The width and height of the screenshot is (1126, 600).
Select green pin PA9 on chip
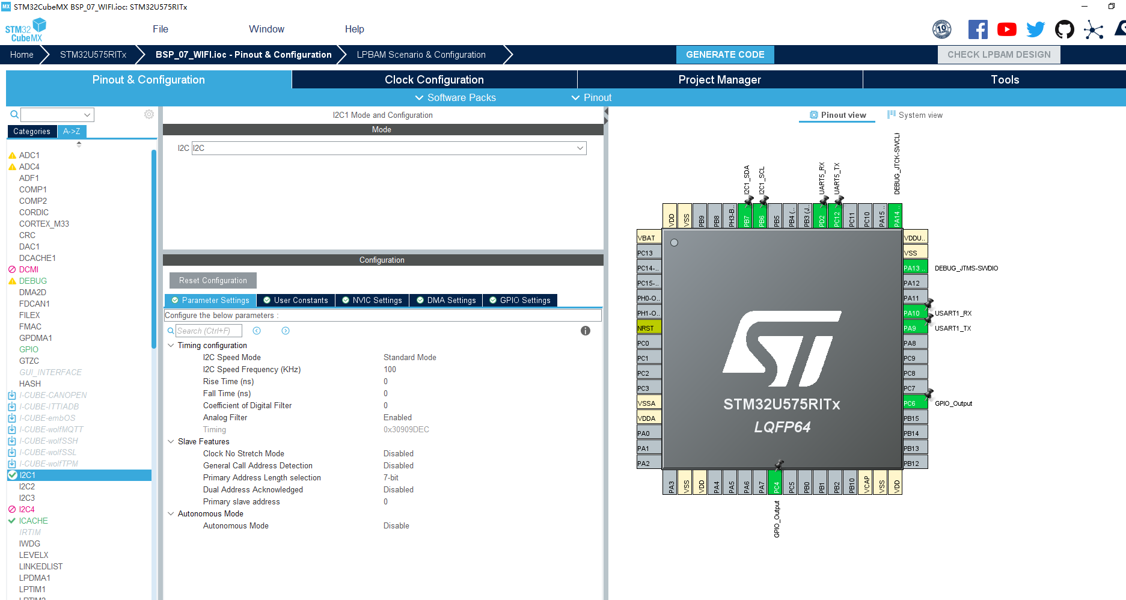[x=915, y=328]
